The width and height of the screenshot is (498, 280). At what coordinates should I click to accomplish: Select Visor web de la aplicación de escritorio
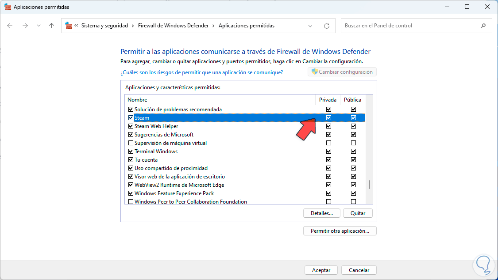click(x=179, y=176)
